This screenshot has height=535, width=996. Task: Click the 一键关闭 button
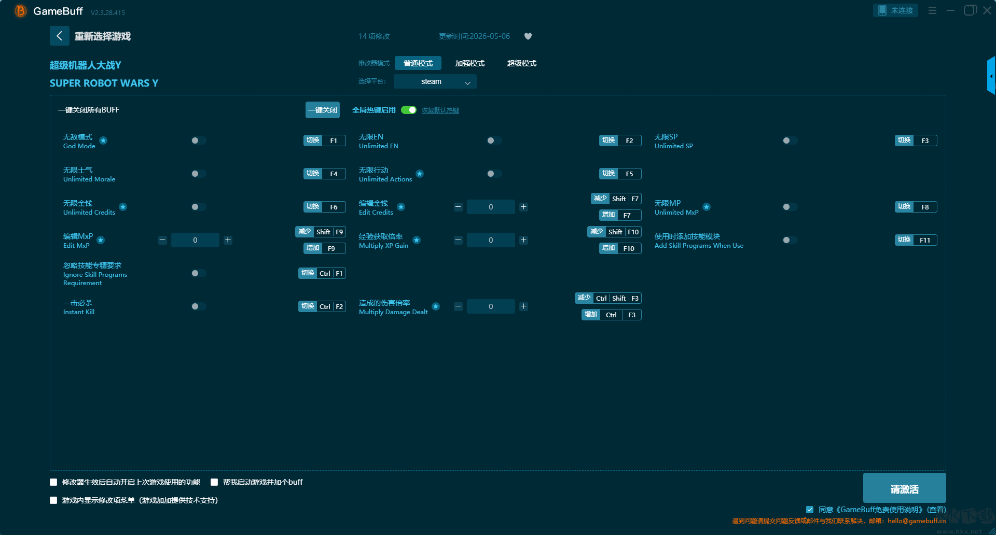323,110
